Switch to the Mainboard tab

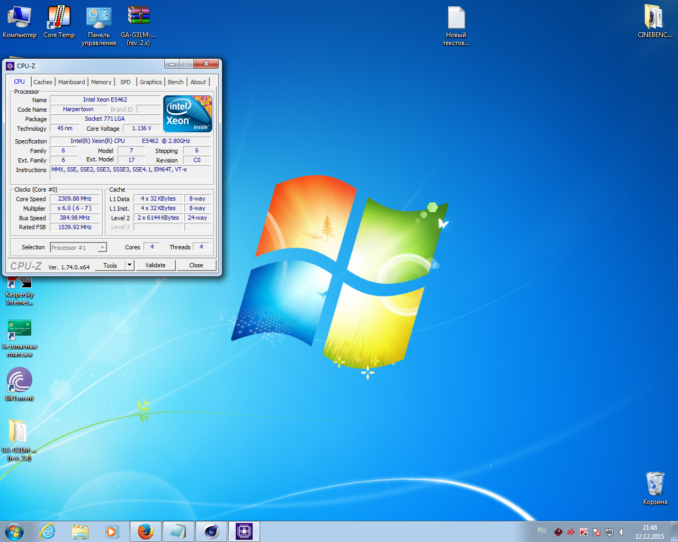[72, 82]
